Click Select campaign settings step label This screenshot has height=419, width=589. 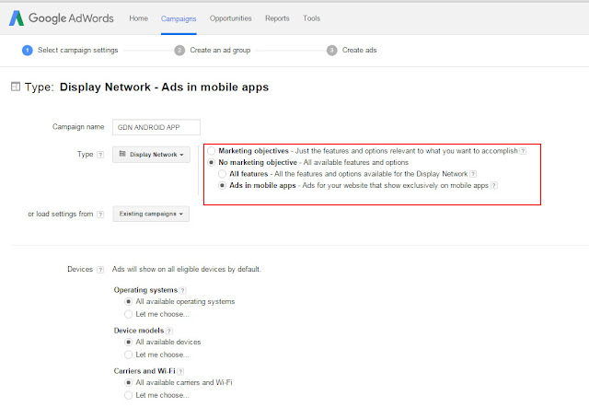tap(77, 51)
